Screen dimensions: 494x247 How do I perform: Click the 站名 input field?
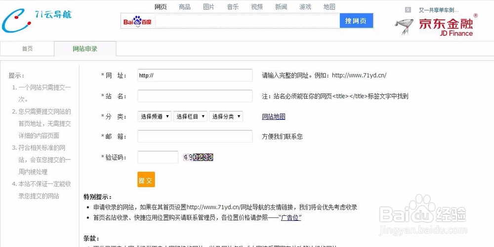(x=195, y=96)
